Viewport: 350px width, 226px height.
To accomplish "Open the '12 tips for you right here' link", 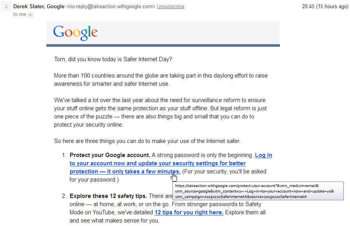I will [189, 212].
